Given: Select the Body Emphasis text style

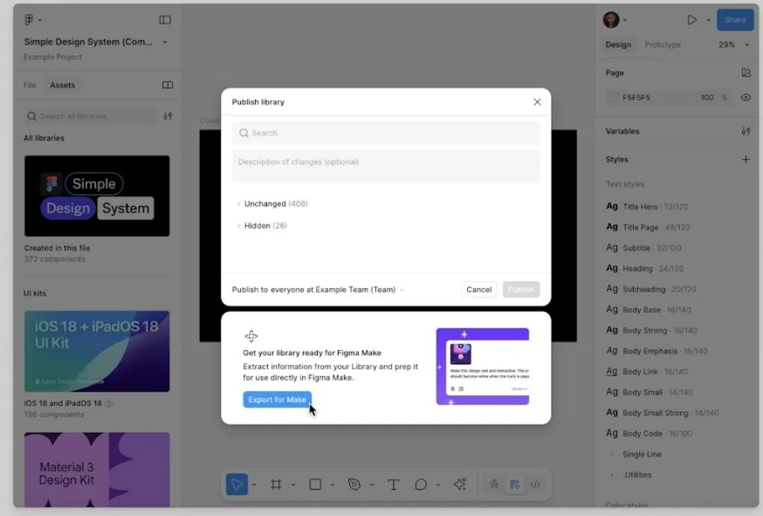Looking at the screenshot, I should [656, 351].
